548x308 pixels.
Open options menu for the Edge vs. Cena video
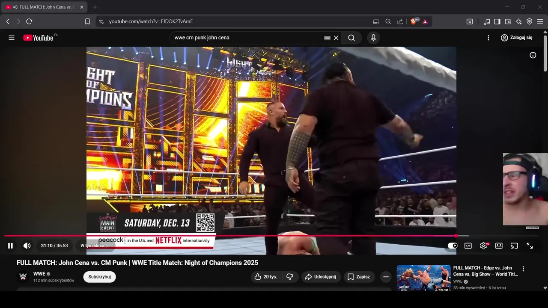(523, 269)
